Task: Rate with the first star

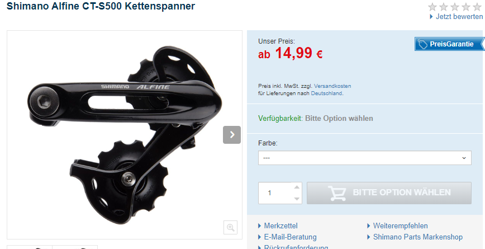Action: click(432, 7)
